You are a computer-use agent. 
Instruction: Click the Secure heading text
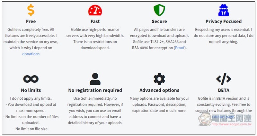tap(159, 22)
